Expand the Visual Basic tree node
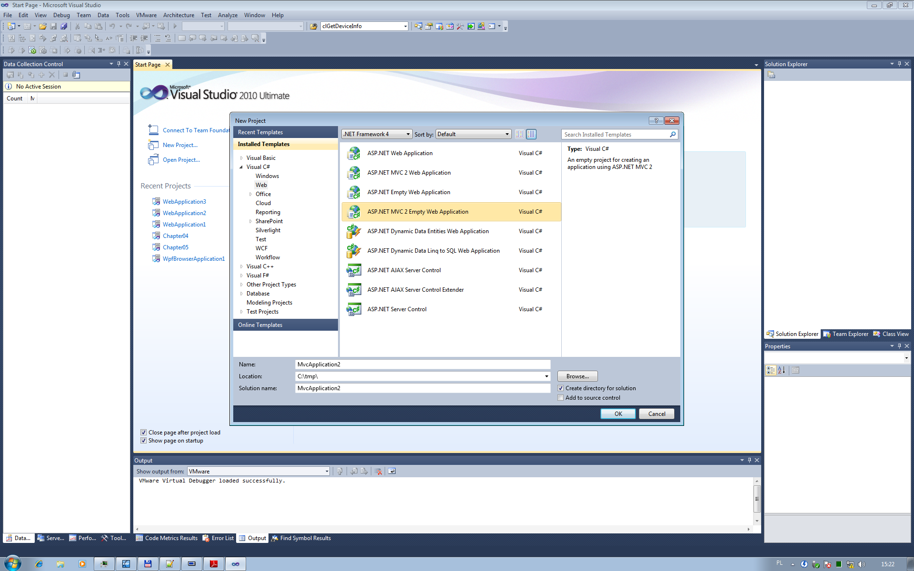The height and width of the screenshot is (571, 914). [x=241, y=158]
